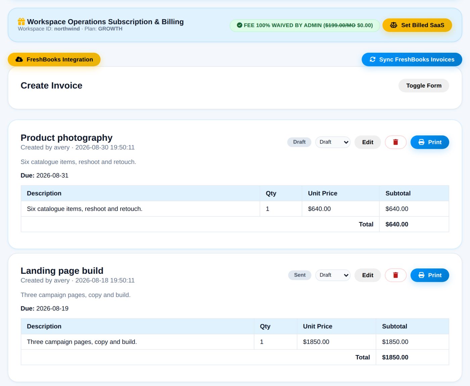Click 'Created by avery · 2026-08-30 19:50:11' text
Screen dimensions: 470x386
click(x=78, y=147)
